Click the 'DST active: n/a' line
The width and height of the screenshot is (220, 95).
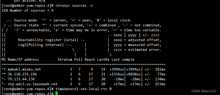(30, 1)
